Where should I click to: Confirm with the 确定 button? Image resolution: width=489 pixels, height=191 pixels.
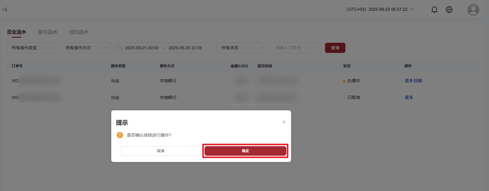tap(245, 151)
